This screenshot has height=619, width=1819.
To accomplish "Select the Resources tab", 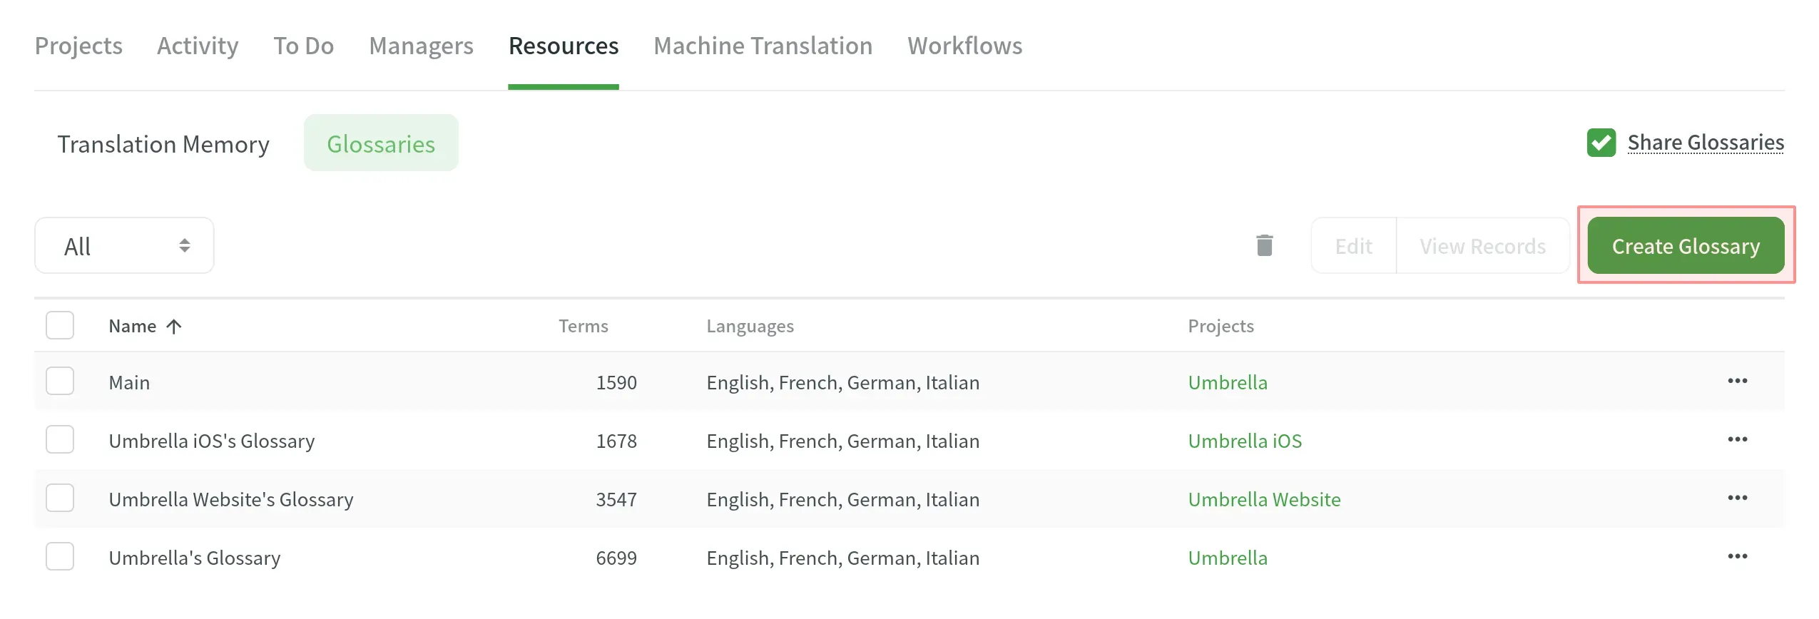I will 564,46.
